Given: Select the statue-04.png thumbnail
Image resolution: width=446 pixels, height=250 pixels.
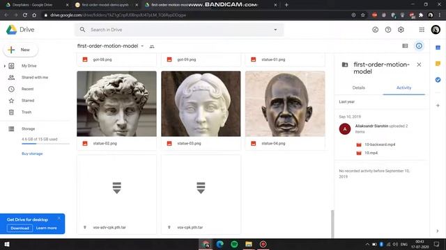Looking at the screenshot, I should click(285, 103).
